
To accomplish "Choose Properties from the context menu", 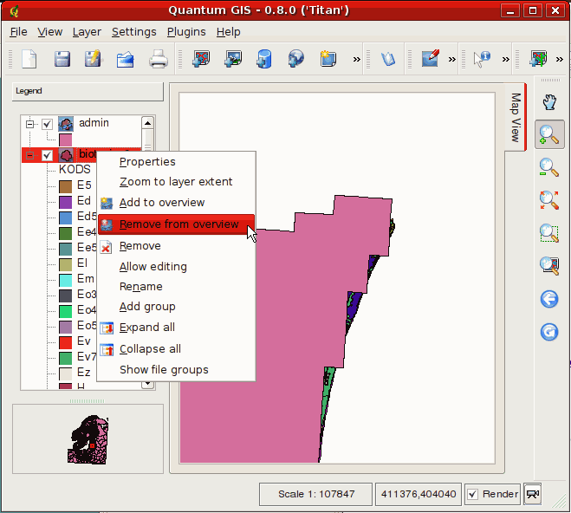I will point(176,162).
